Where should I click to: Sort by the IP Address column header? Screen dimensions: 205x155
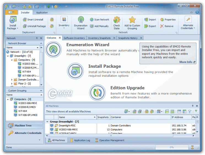pyautogui.click(x=181, y=117)
